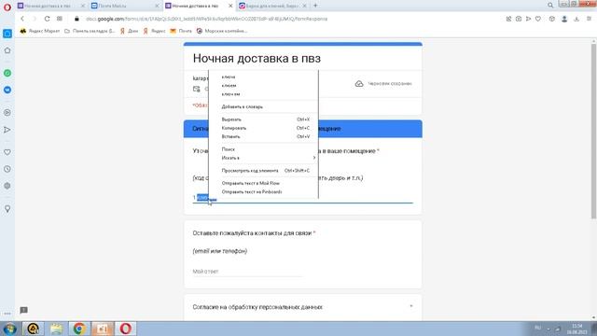Image resolution: width=597 pixels, height=336 pixels.
Task: Open the Windows Start button
Action: click(9, 329)
